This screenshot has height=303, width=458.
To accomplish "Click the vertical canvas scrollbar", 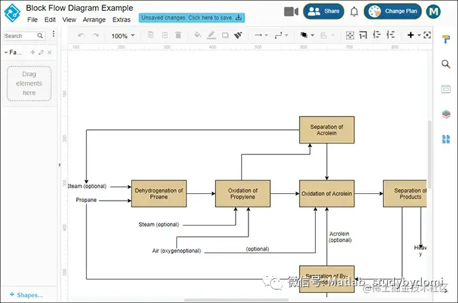I will point(430,155).
